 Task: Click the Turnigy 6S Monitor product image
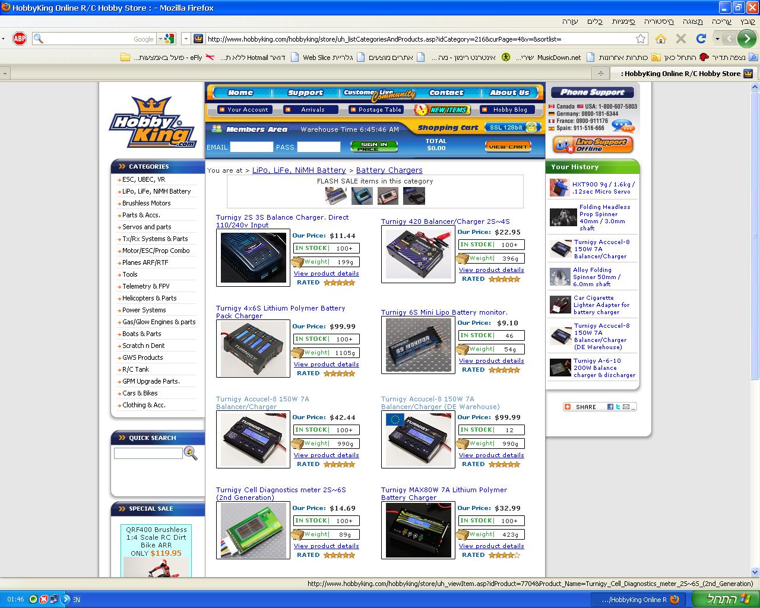point(418,345)
